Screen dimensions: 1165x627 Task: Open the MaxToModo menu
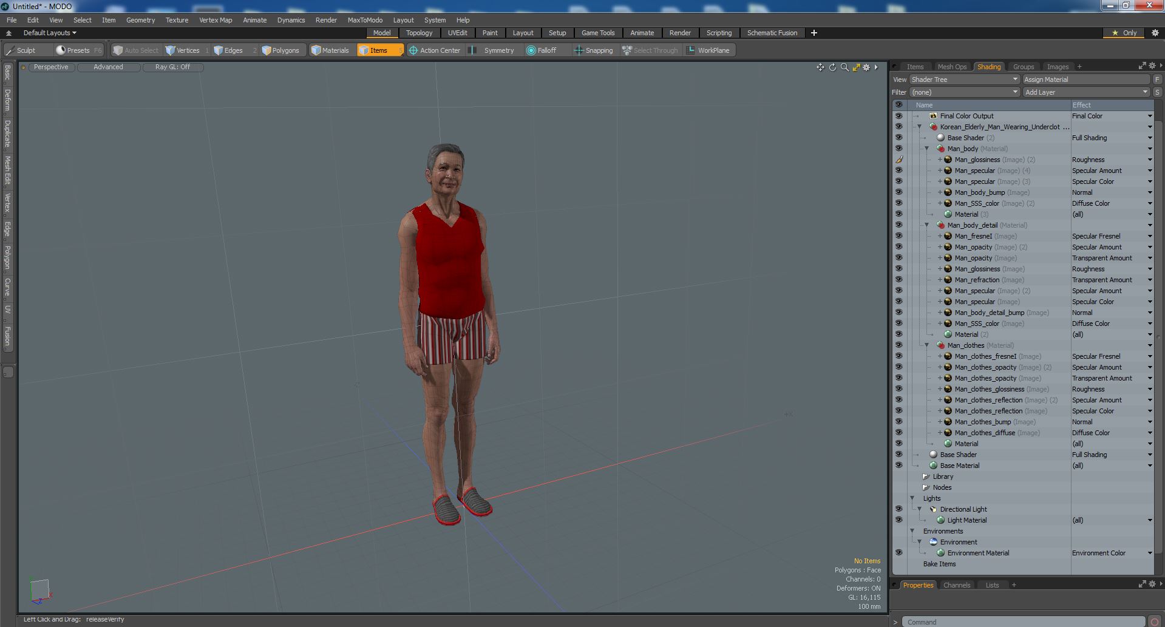coord(365,20)
